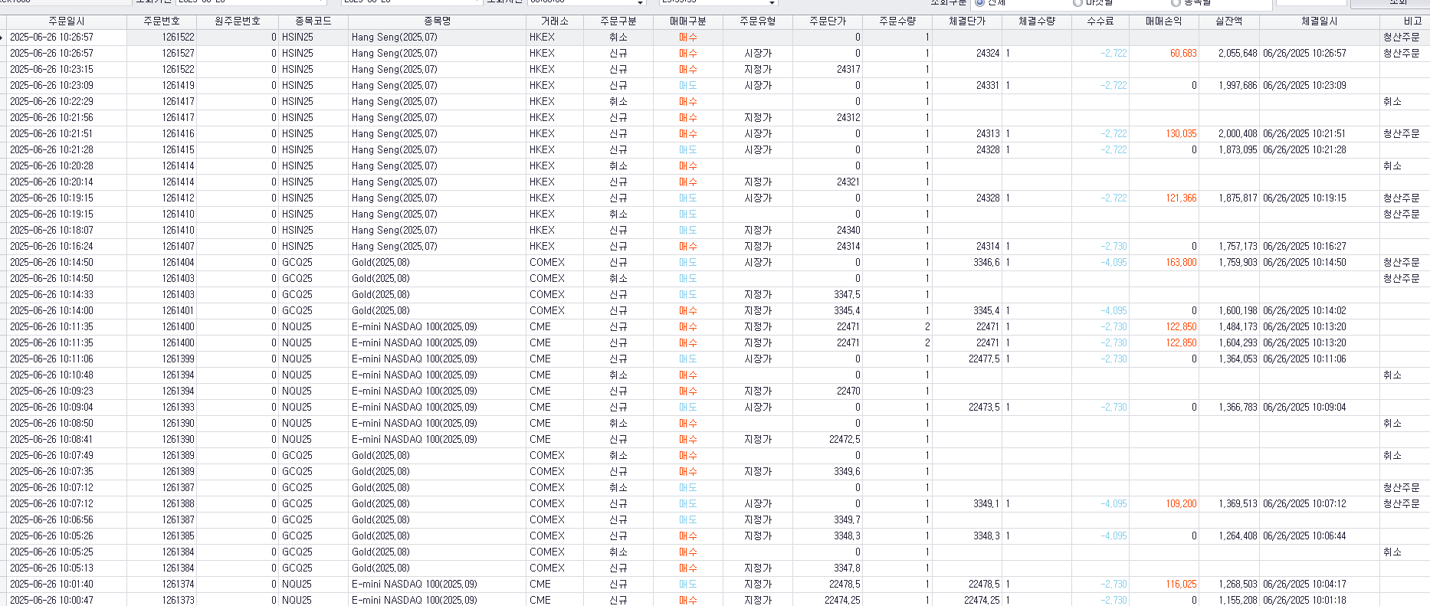Click the profit value 163,800

[1181, 263]
